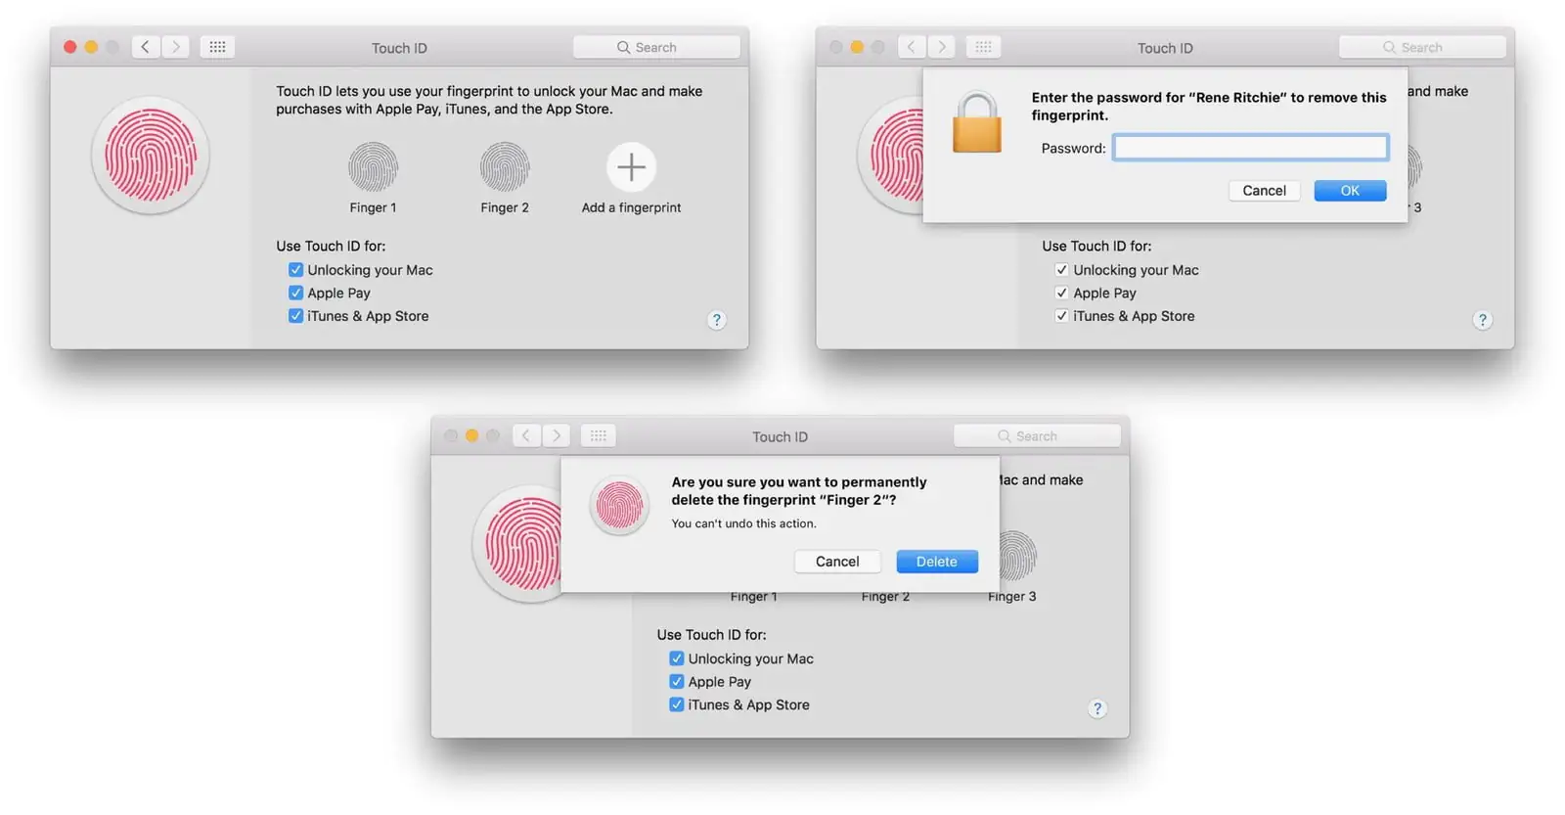1565x815 pixels.
Task: Click the large pink fingerprint logo in the Add-a-fingerprint window
Action: [x=151, y=155]
